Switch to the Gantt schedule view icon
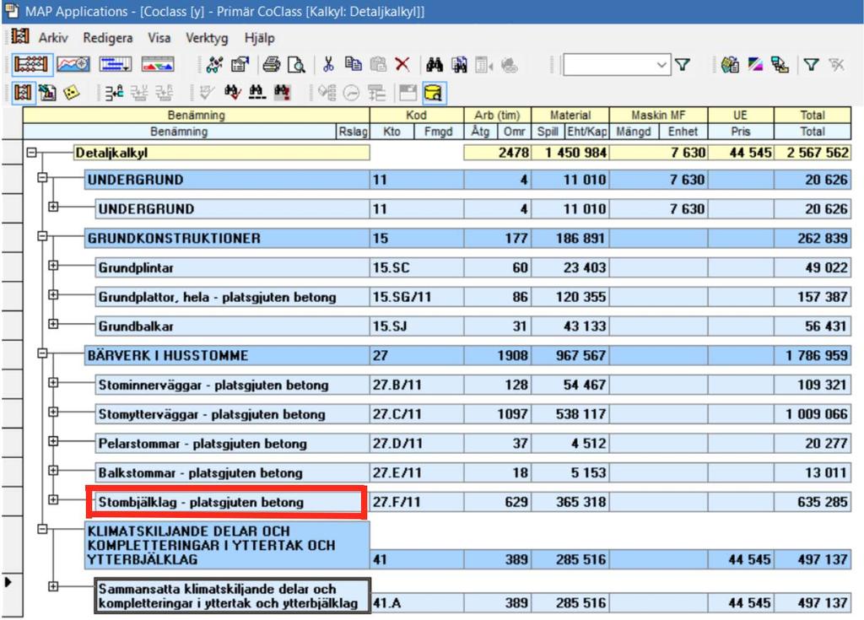 pos(115,64)
